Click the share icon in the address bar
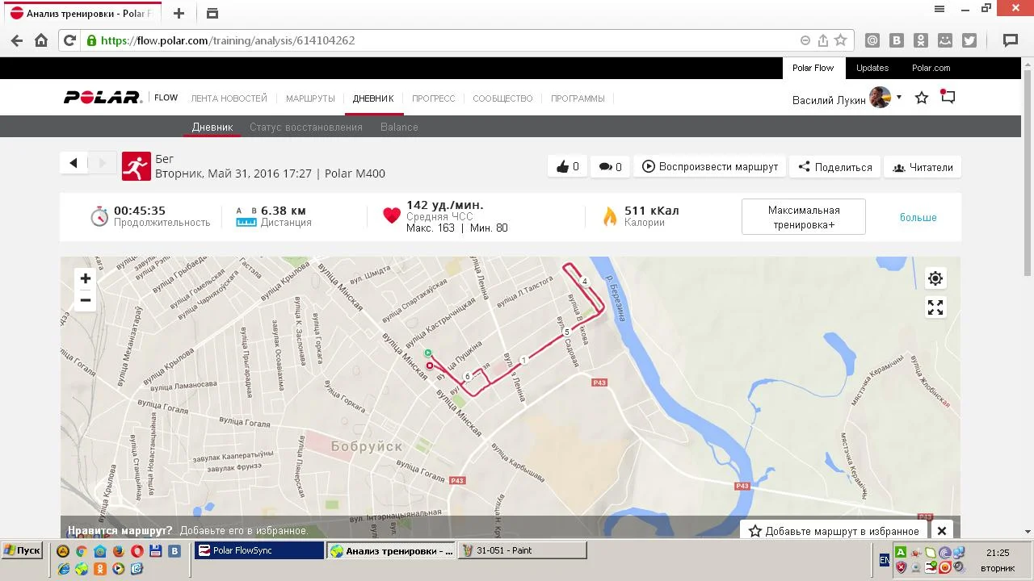 [x=823, y=40]
